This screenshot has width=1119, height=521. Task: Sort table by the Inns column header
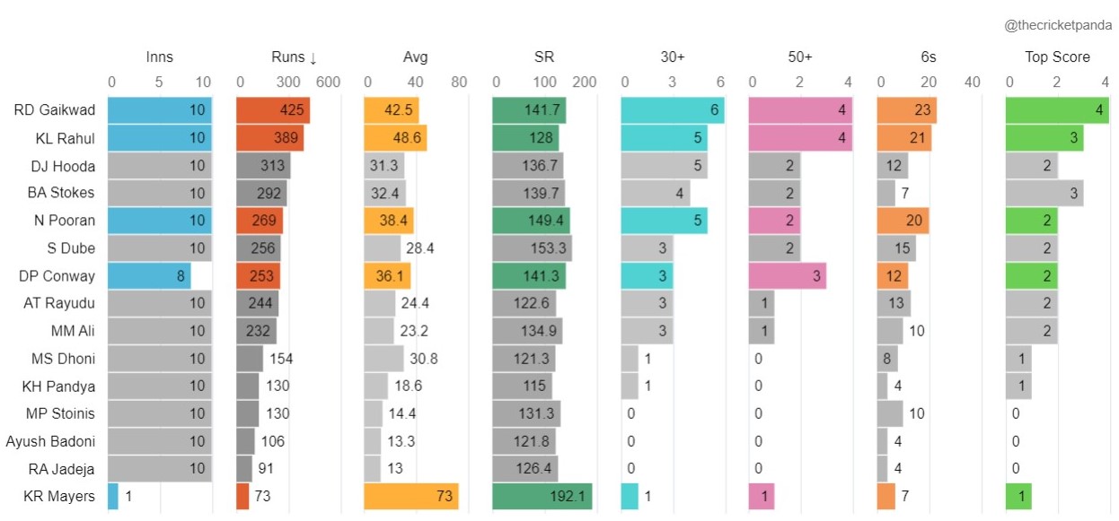tap(159, 57)
